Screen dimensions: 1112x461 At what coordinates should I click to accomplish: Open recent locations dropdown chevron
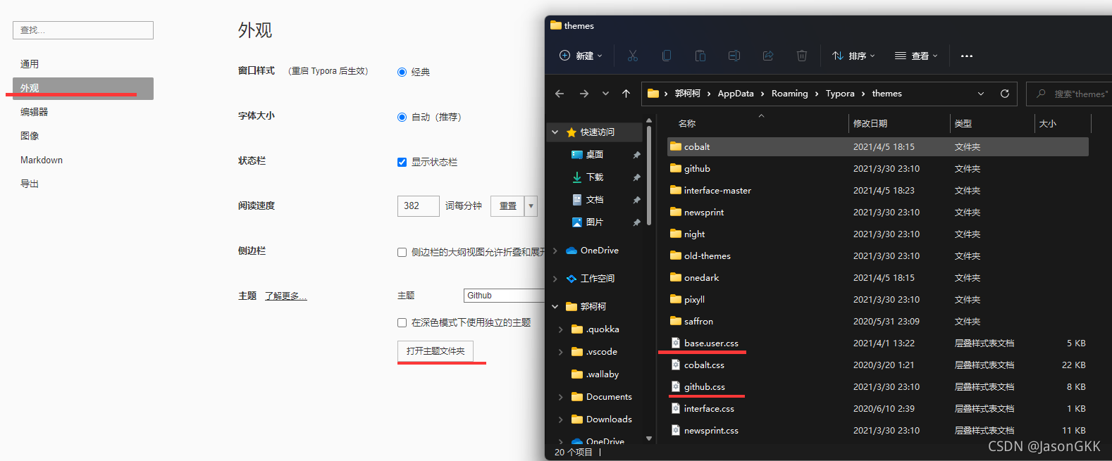[x=605, y=94]
